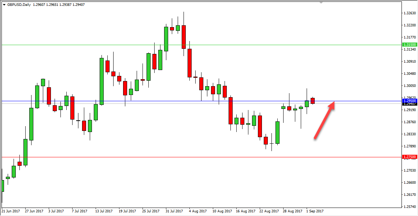
Task: Click the blue 1.29500 price tag
Action: click(410, 101)
